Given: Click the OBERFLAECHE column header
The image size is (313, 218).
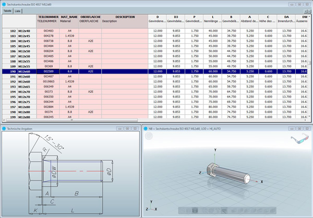Looking at the screenshot, I should 90,17.
